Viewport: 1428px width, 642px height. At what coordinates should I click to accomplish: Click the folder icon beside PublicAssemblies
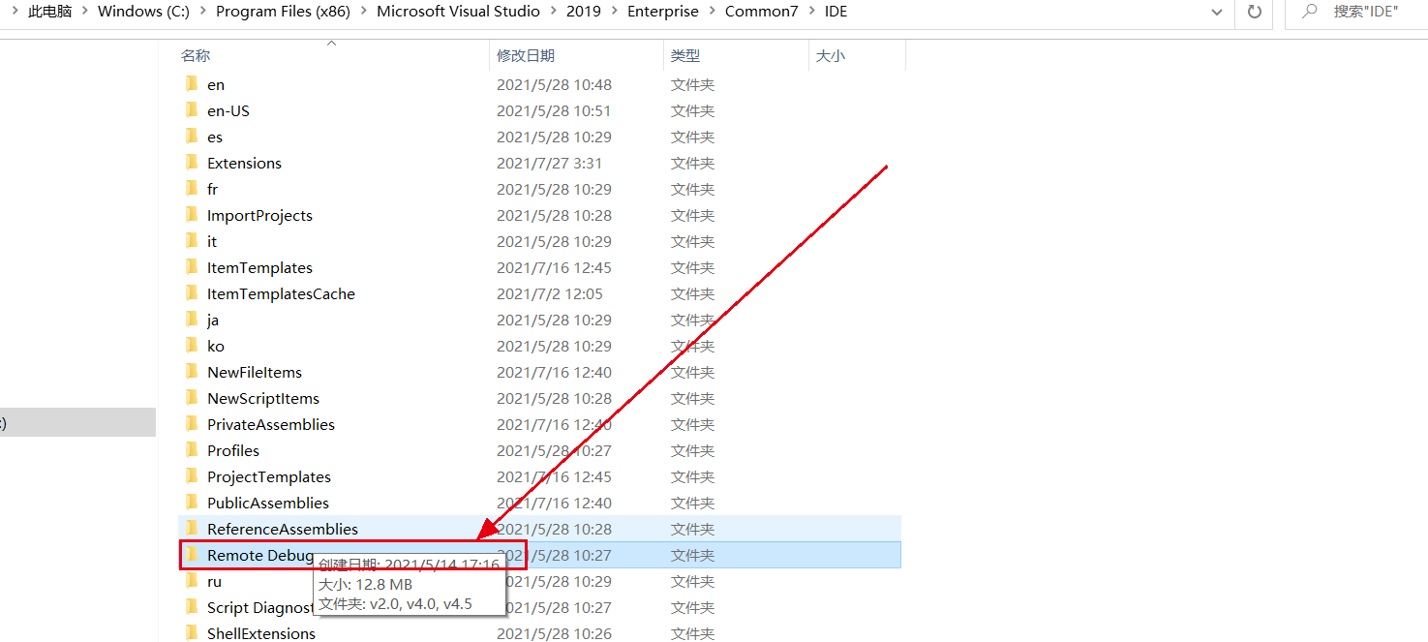191,503
